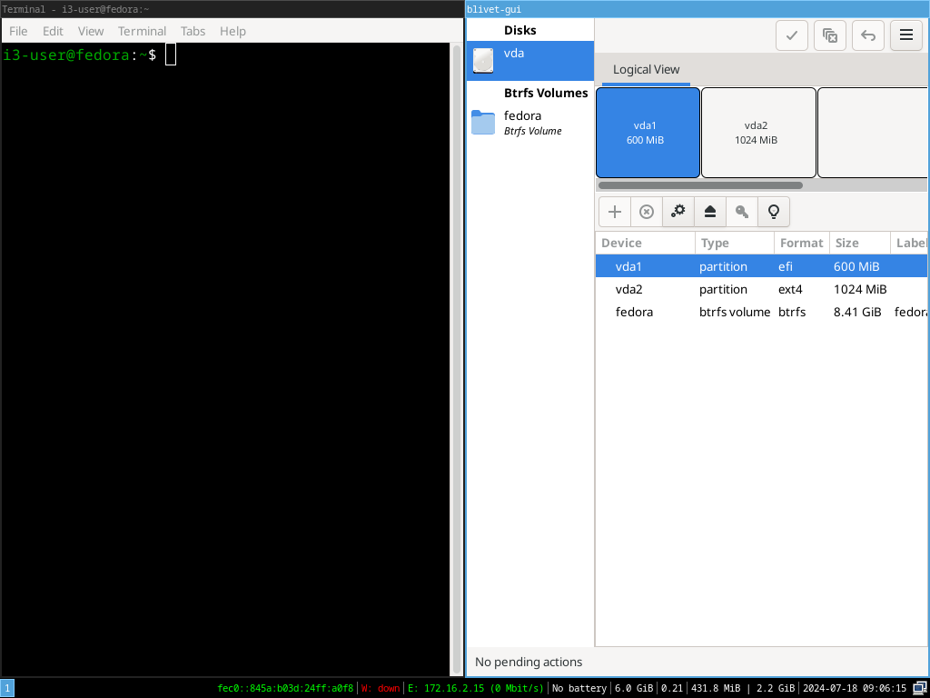Open the terminal Help menu
The height and width of the screenshot is (698, 930).
point(232,31)
